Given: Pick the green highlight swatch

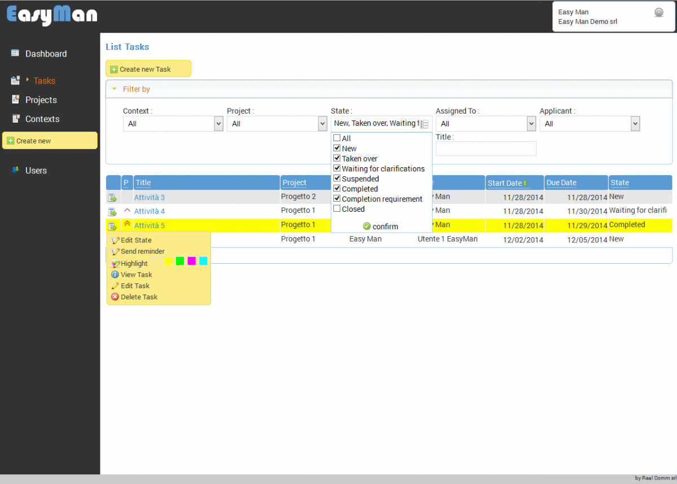Looking at the screenshot, I should [180, 260].
